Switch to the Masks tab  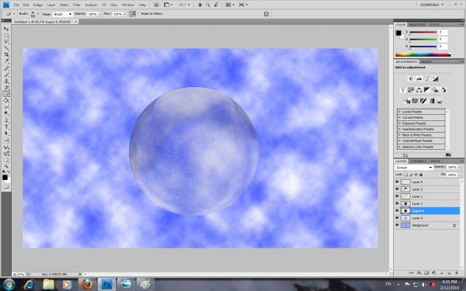pos(426,61)
